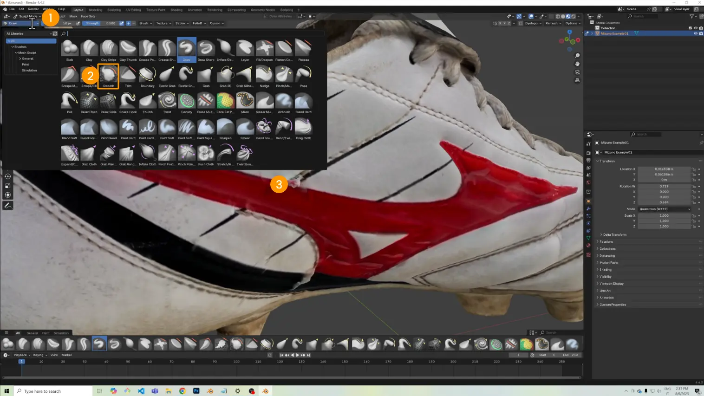Viewport: 704px width, 396px height.
Task: Choose the Snake Hook brush
Action: tap(128, 101)
